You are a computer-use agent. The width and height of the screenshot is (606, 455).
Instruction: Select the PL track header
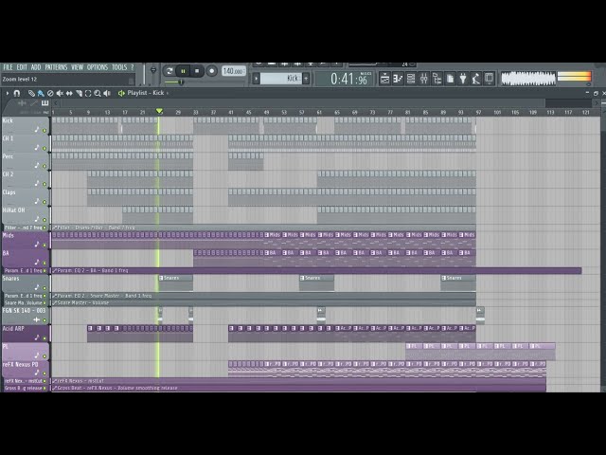[26, 351]
